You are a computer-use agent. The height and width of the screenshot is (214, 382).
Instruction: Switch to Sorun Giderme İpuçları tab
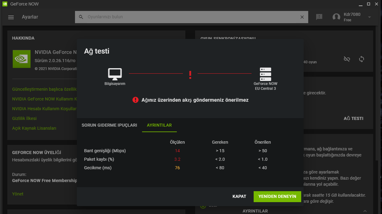[109, 125]
